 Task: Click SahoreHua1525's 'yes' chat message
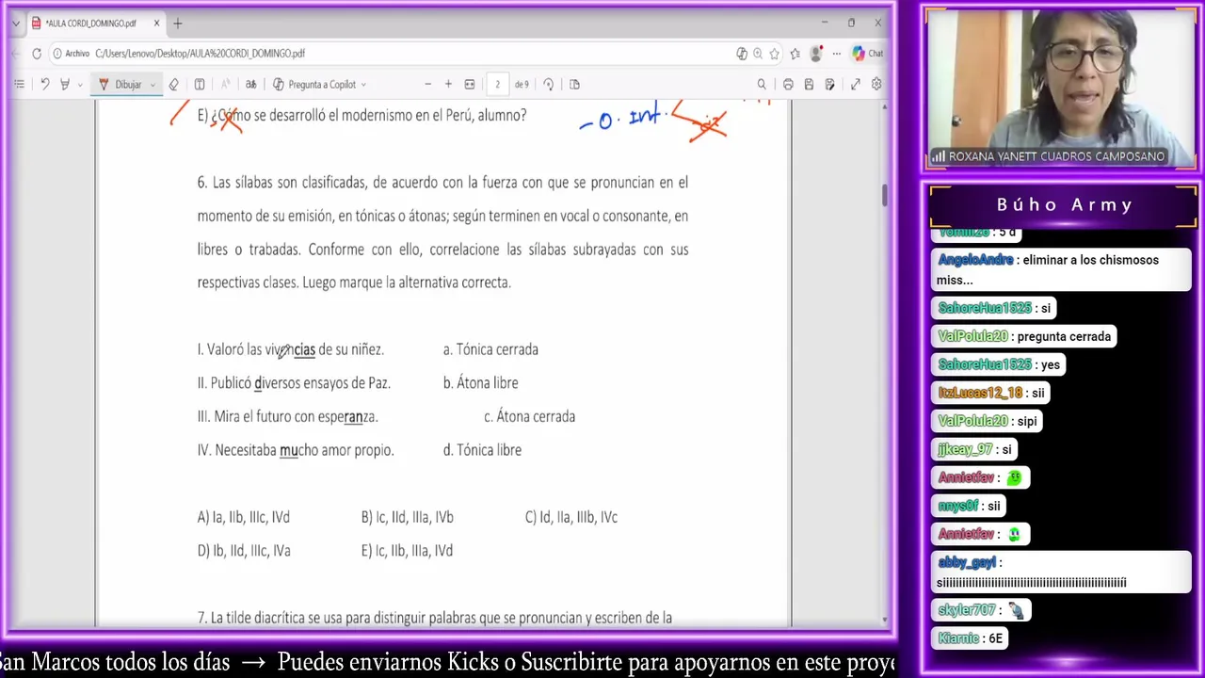[999, 364]
